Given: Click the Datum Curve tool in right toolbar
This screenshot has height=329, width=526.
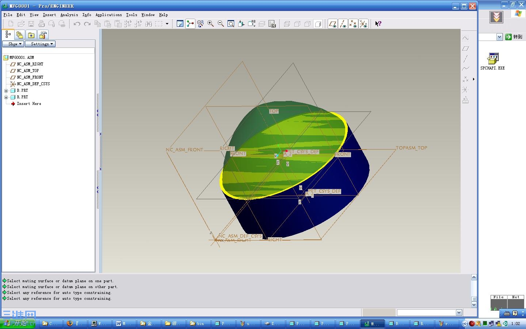Looking at the screenshot, I should point(465,69).
